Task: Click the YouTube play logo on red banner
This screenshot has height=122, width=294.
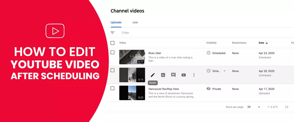Action: [55, 31]
